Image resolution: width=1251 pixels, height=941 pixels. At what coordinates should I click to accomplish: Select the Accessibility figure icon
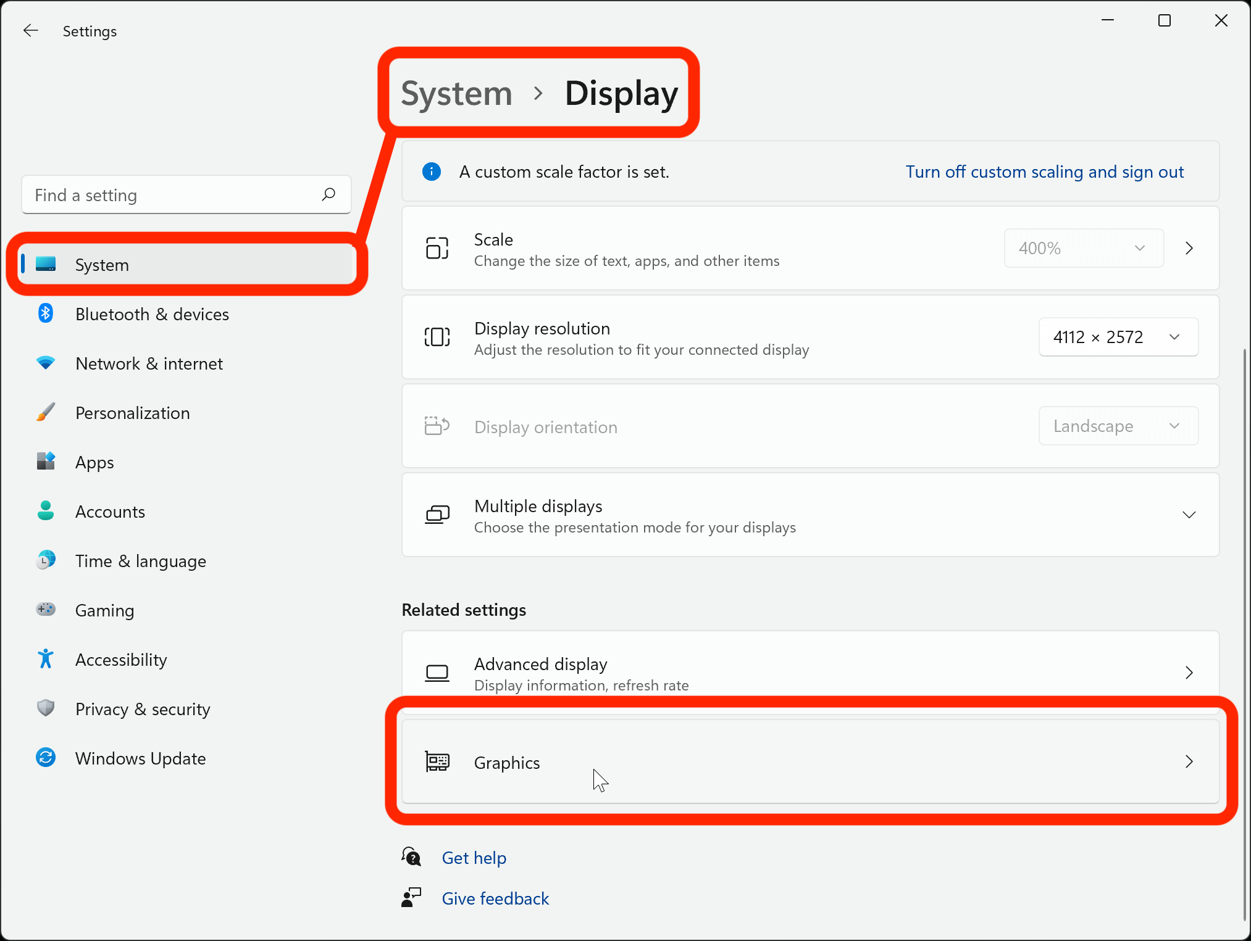pyautogui.click(x=46, y=658)
